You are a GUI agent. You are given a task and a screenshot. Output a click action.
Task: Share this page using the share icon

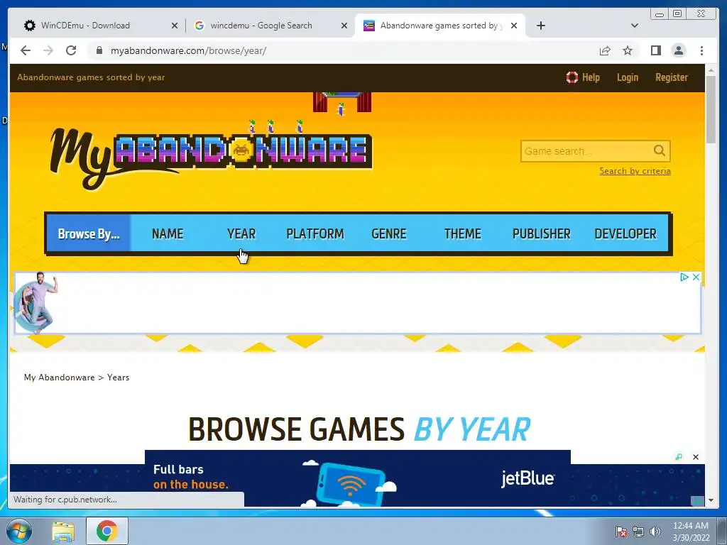[x=605, y=50]
